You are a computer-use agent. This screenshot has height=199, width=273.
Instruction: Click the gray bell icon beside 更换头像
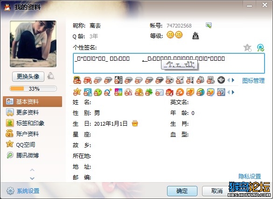[51, 76]
